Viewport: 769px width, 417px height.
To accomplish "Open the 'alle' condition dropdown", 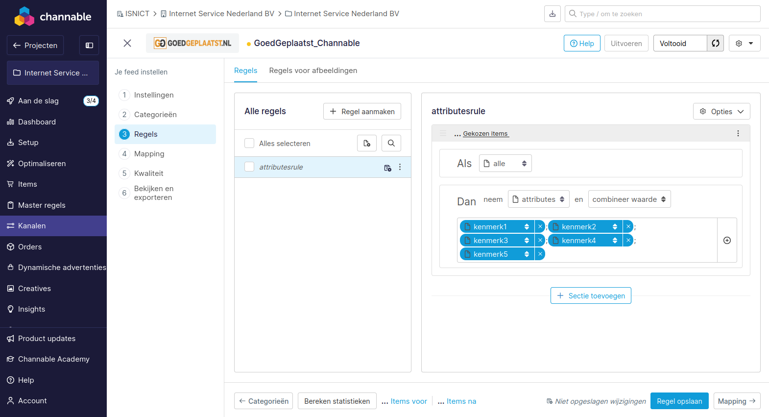I will click(505, 163).
